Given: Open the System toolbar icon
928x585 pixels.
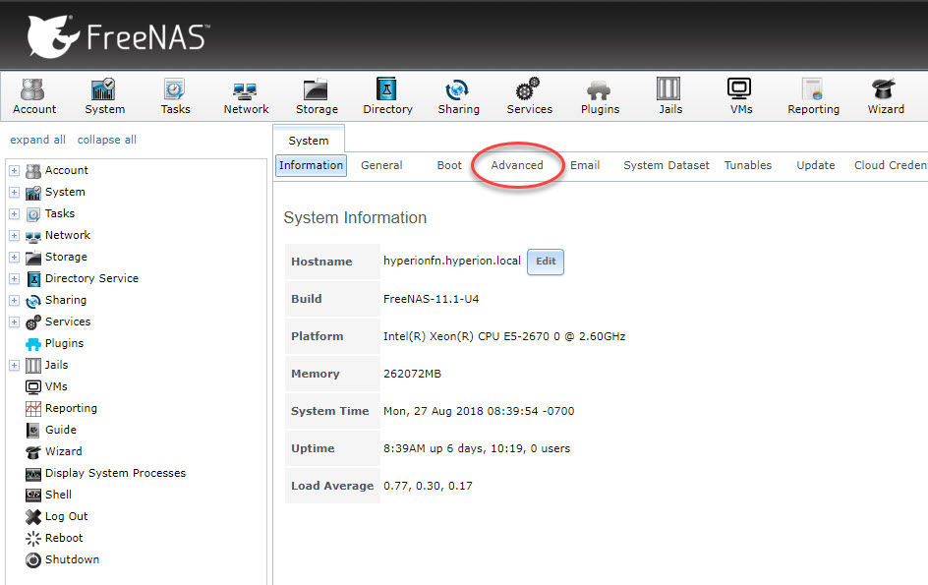Looking at the screenshot, I should (104, 96).
